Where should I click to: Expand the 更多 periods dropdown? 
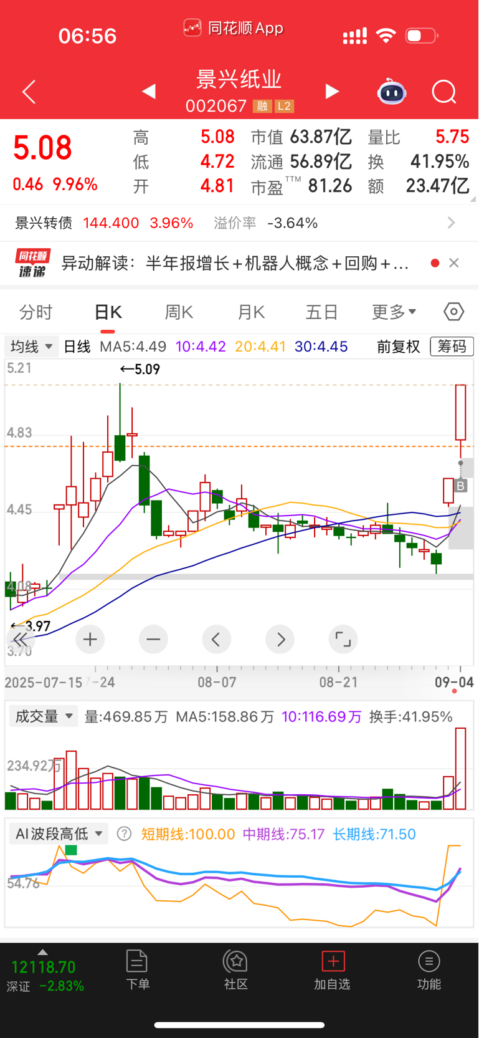click(x=394, y=312)
